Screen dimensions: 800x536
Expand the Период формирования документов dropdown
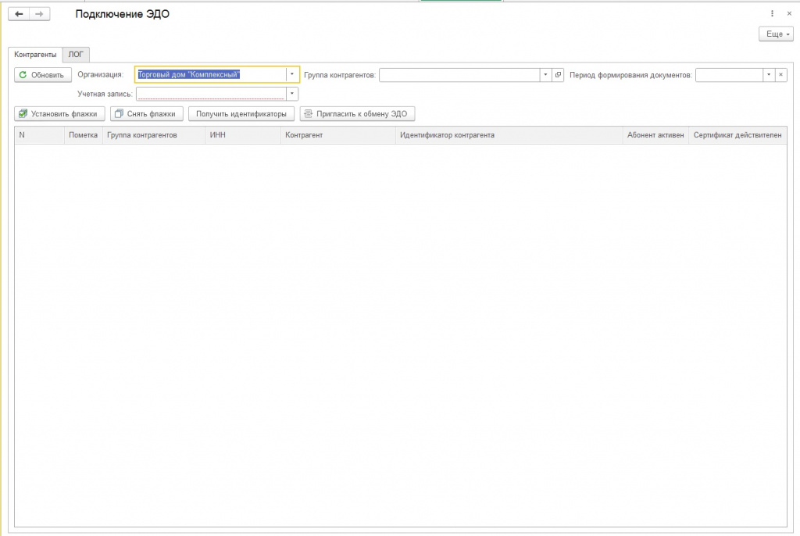[769, 75]
